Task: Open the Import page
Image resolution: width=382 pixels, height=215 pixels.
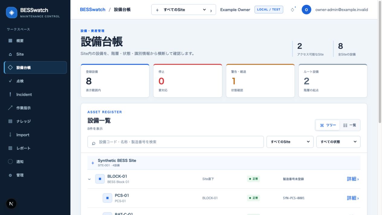Action: coord(35,135)
